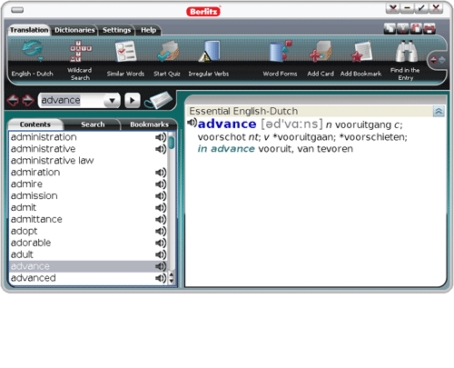Play pronunciation of the advance entry heading
454x368 pixels.
point(192,123)
